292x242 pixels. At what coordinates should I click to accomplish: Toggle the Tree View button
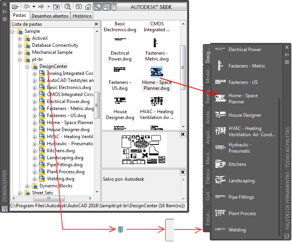(97, 7)
